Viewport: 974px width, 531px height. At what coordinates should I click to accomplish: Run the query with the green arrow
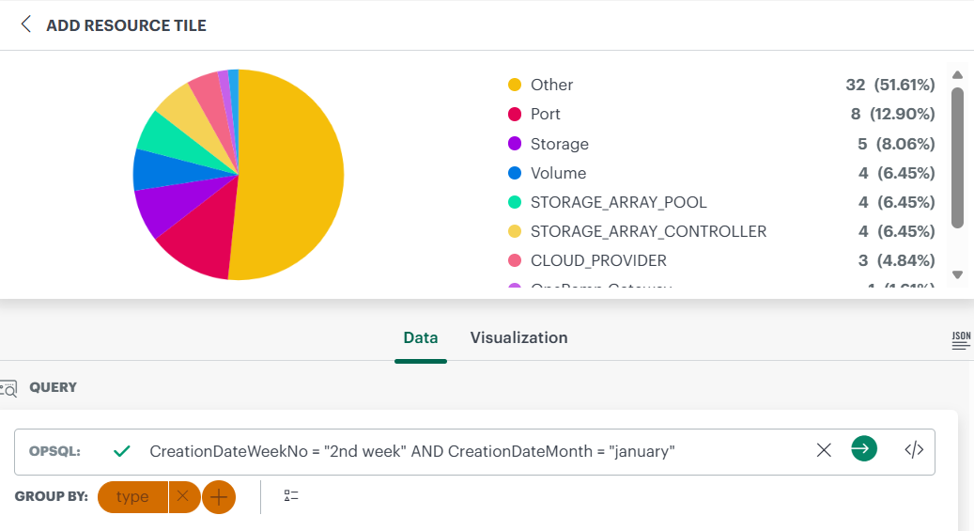(863, 449)
